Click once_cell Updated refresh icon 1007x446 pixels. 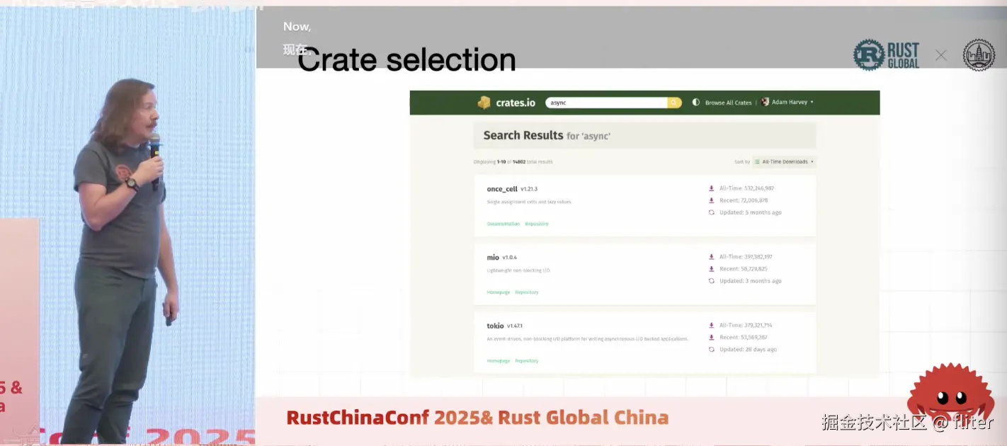(x=711, y=212)
